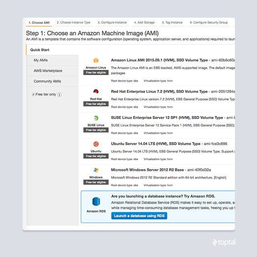
Task: Click Virtualization type: hvm in Windows row
Action: [x=158, y=185]
